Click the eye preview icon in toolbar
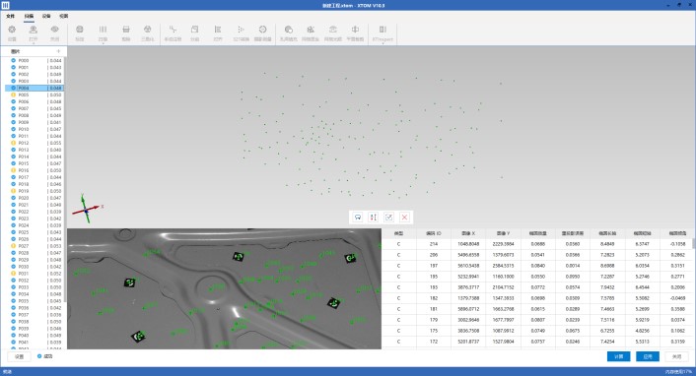The image size is (696, 376). click(x=54, y=30)
